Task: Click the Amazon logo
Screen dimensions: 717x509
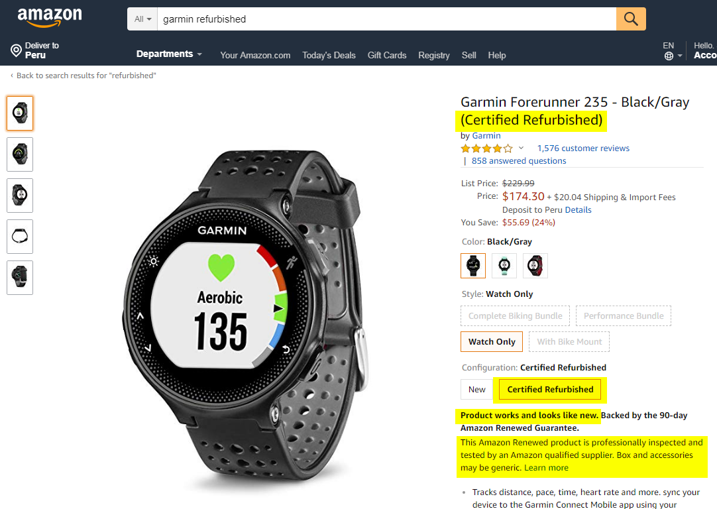Action: pyautogui.click(x=50, y=17)
